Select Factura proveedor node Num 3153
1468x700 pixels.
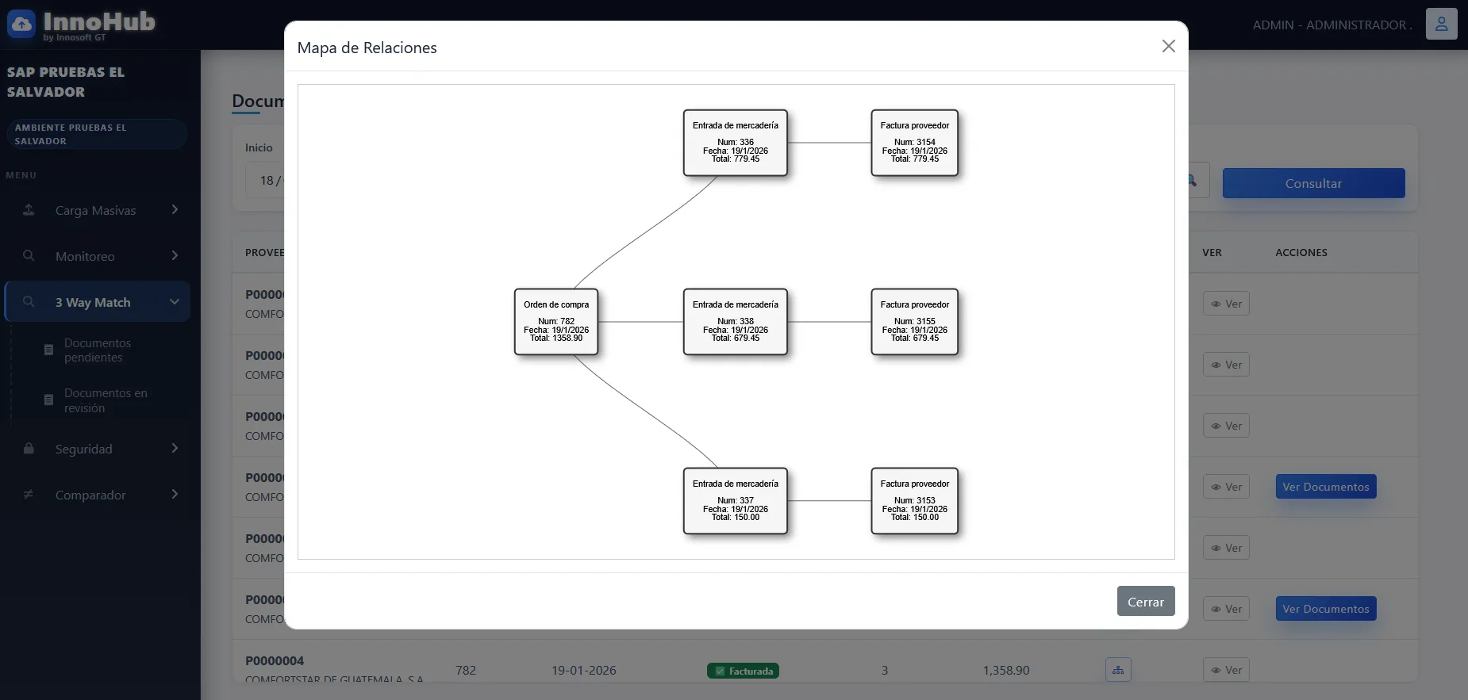(915, 501)
